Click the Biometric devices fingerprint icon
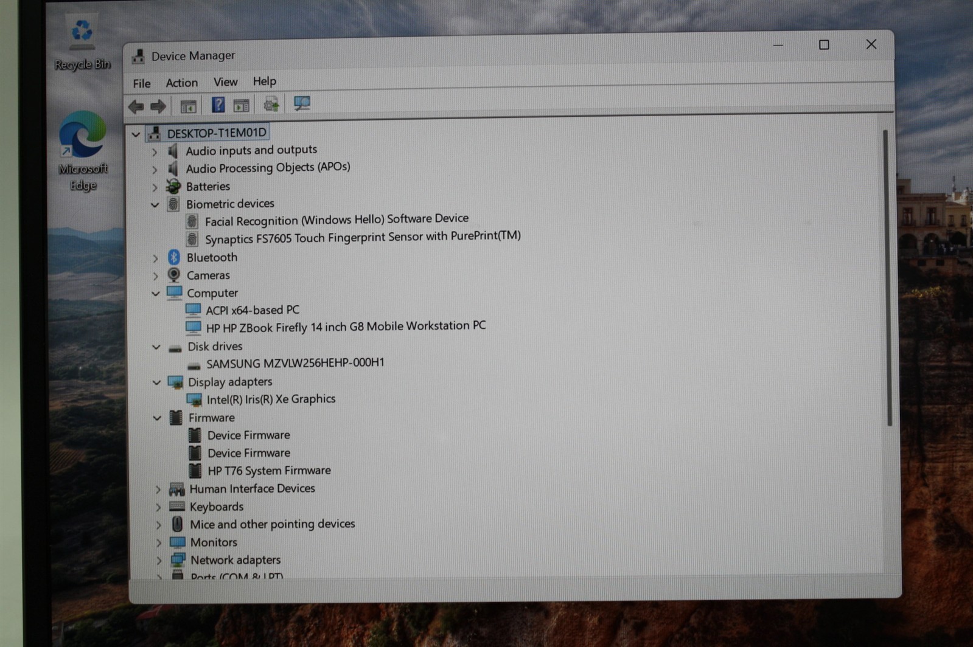 (173, 204)
